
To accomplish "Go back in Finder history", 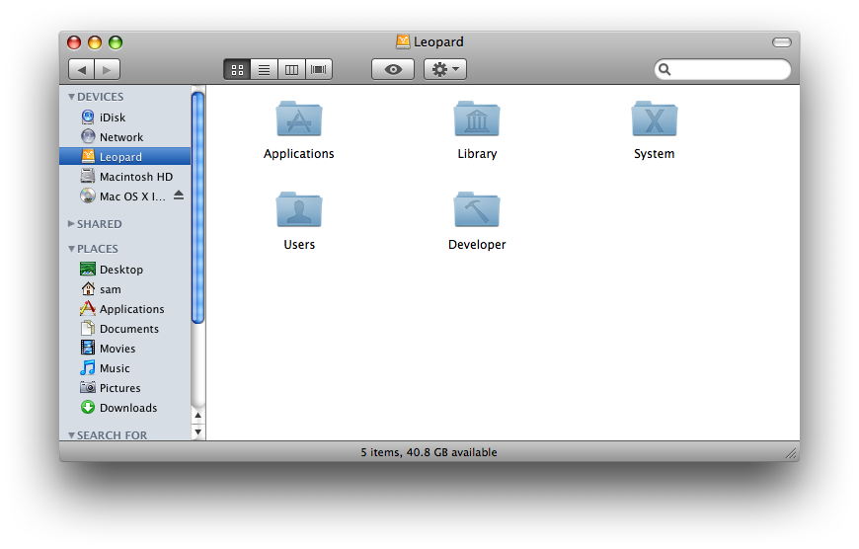I will (x=81, y=69).
